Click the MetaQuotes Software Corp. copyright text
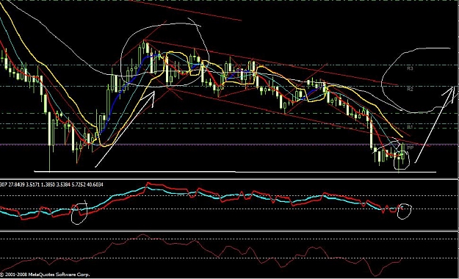The image size is (459, 279). point(45,275)
